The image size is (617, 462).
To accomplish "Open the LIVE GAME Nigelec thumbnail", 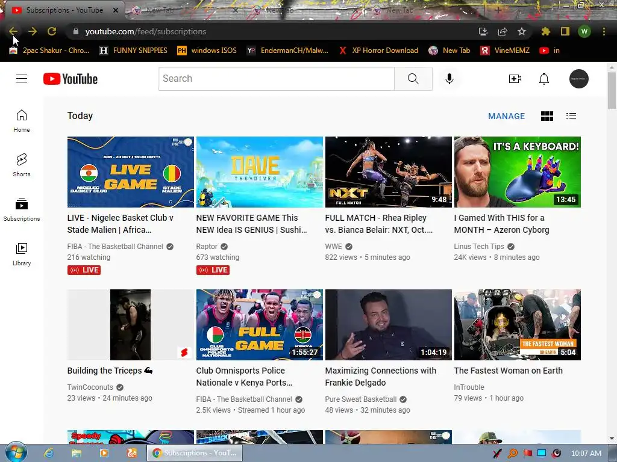I will (x=130, y=171).
